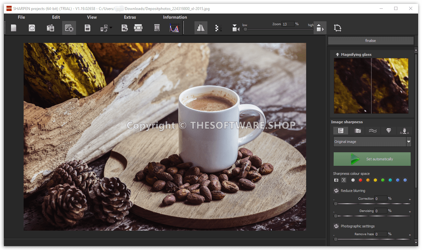Expand the Photographic settings section
Screen dimensions: 422x250
[336, 226]
